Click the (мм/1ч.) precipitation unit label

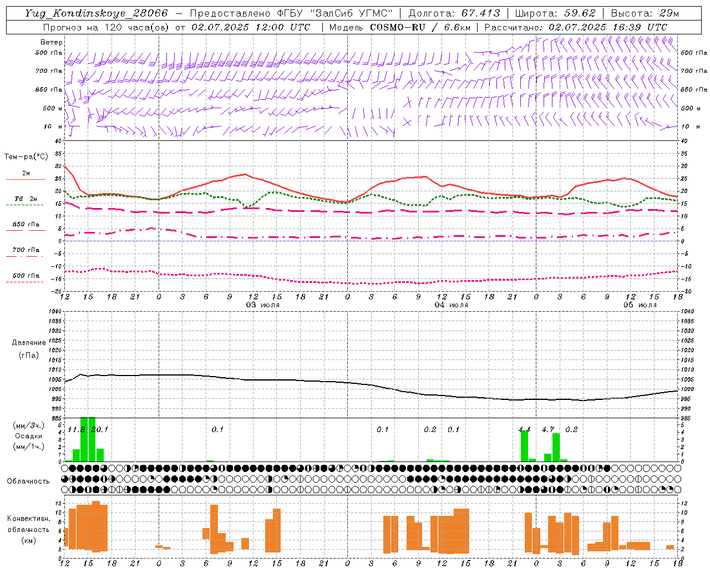pos(29,447)
